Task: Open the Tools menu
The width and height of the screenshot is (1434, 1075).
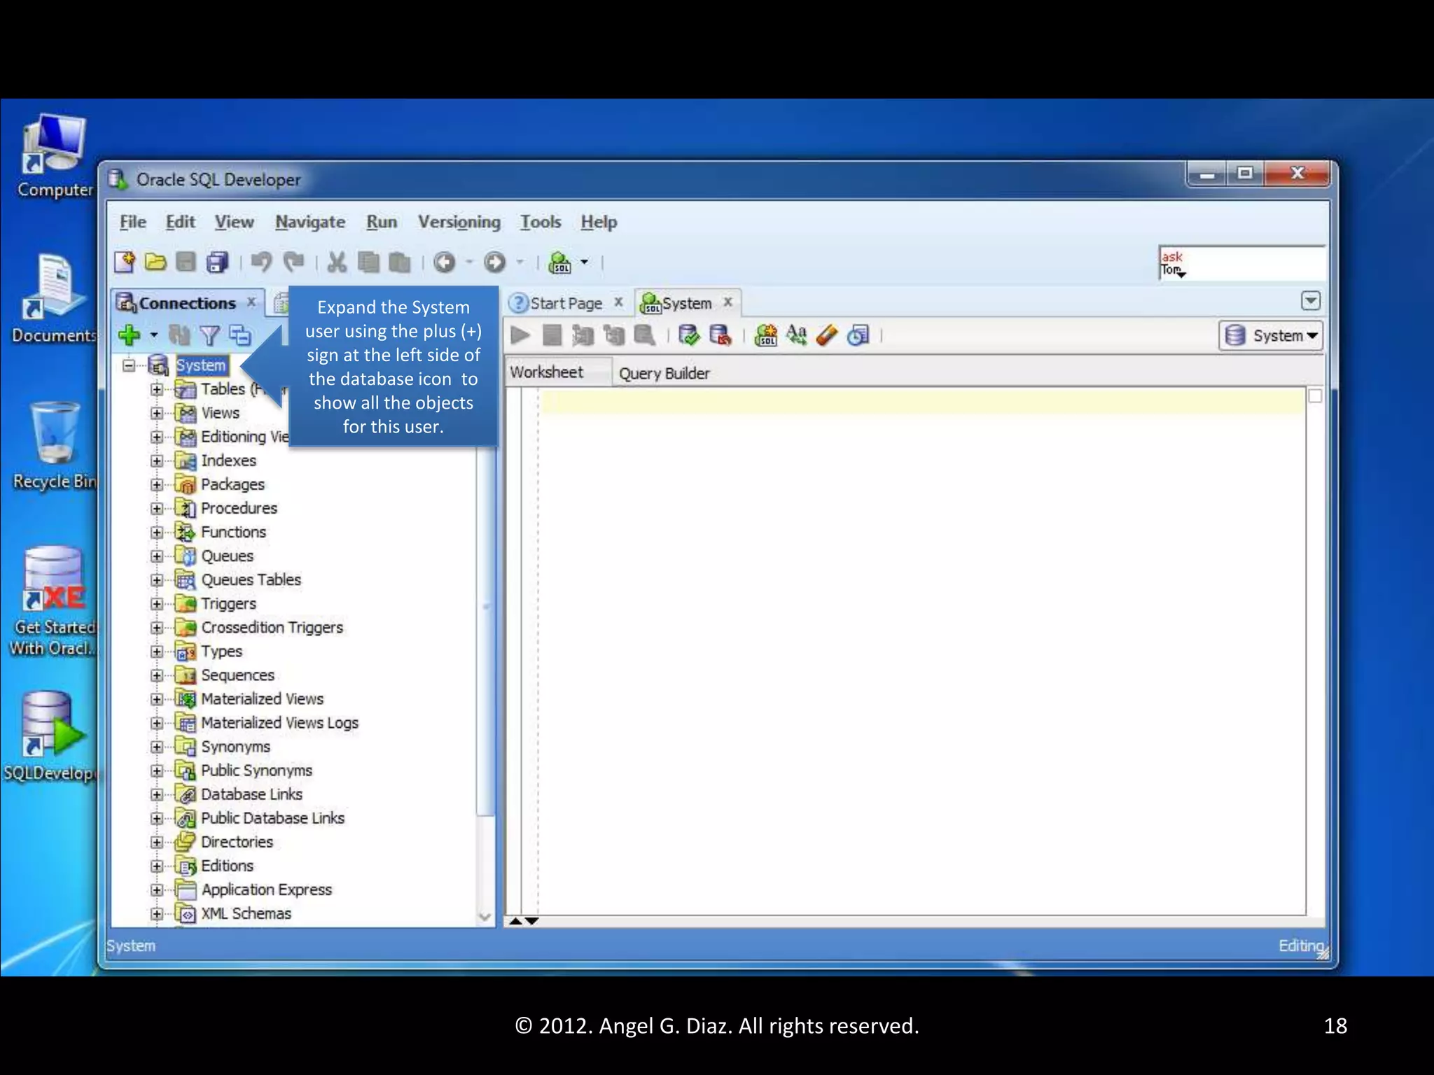Action: coord(540,223)
